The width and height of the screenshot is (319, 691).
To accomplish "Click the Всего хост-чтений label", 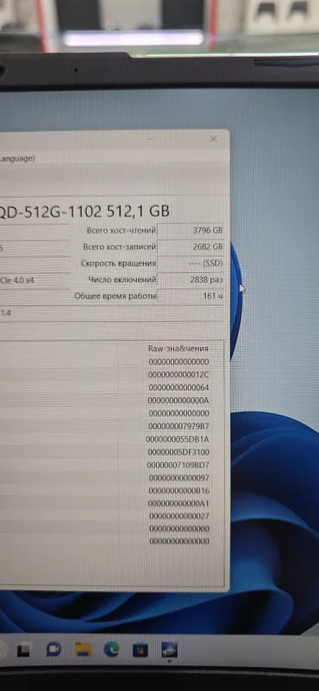I will [122, 231].
